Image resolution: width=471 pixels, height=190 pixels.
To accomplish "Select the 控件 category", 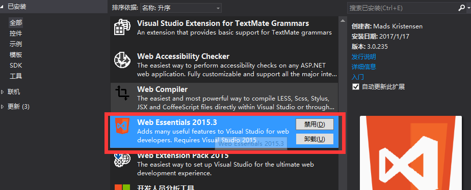I will (x=16, y=33).
